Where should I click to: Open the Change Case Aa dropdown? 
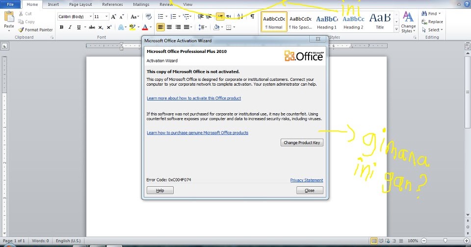(x=134, y=17)
